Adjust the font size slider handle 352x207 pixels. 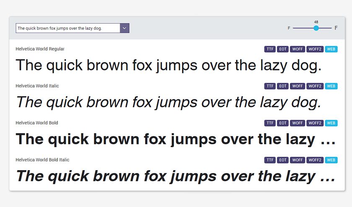316,28
